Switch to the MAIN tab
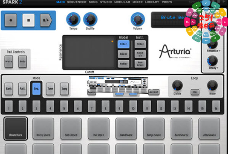The height and width of the screenshot is (154, 228). pyautogui.click(x=61, y=2)
